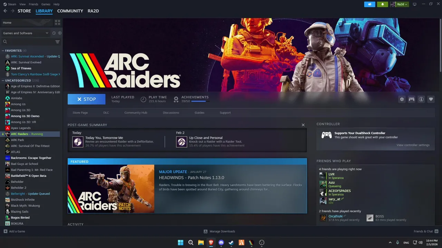The image size is (442, 248).
Task: Open advanced filters icon next to search
Action: point(57,42)
